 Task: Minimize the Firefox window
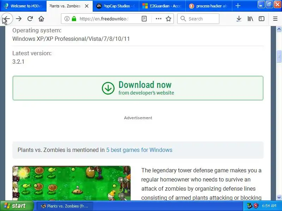tap(261, 5)
